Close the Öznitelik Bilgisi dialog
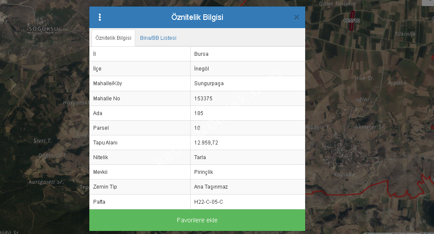The image size is (434, 234). [x=297, y=17]
